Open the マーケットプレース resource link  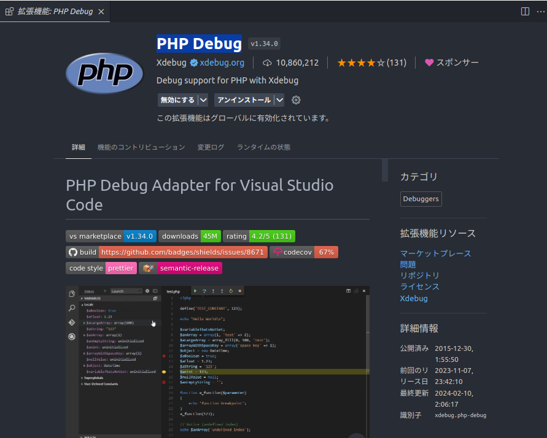435,253
